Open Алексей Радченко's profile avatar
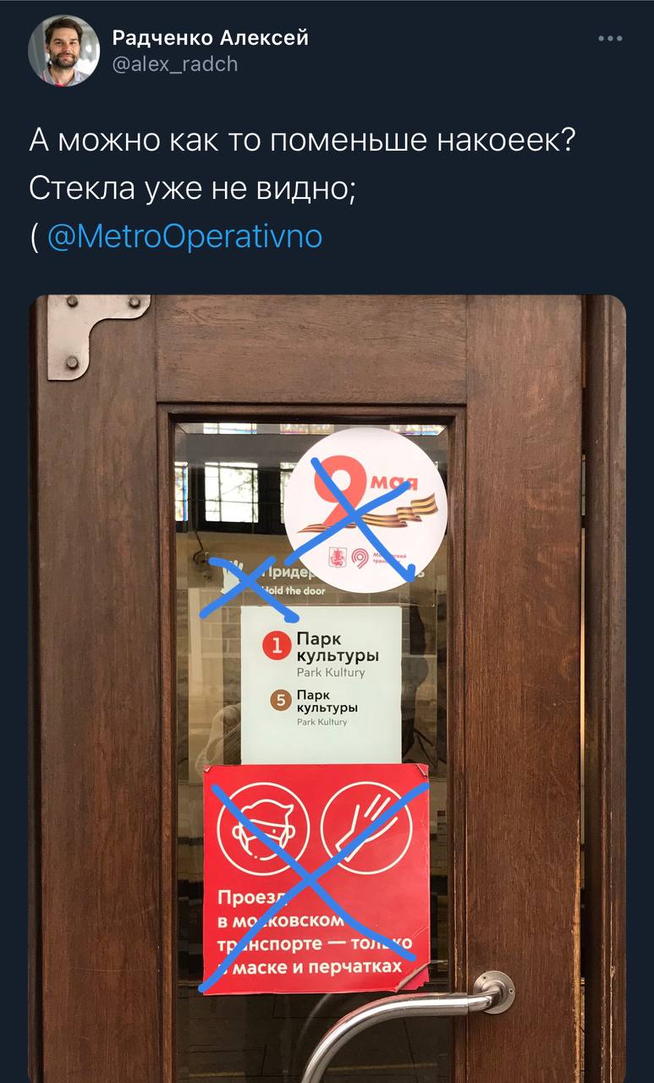 (63, 50)
